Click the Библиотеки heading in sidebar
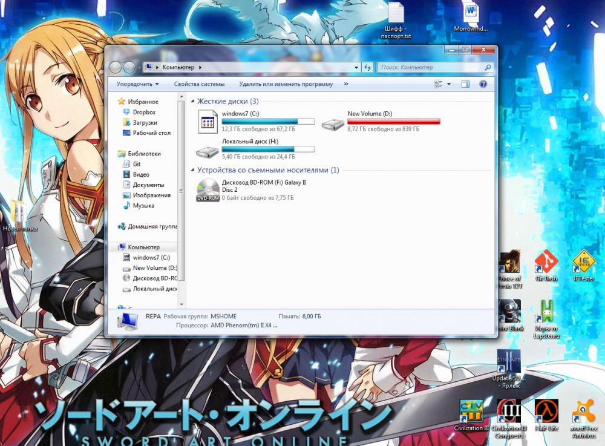The image size is (605, 446). pos(144,154)
